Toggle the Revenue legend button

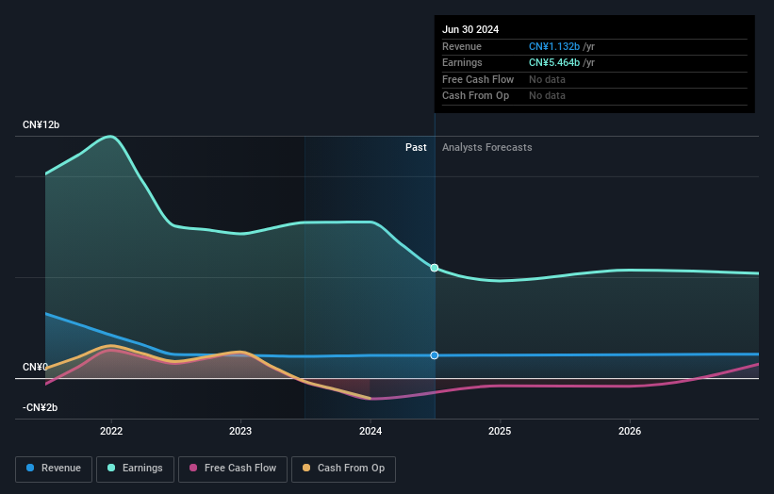click(x=54, y=469)
